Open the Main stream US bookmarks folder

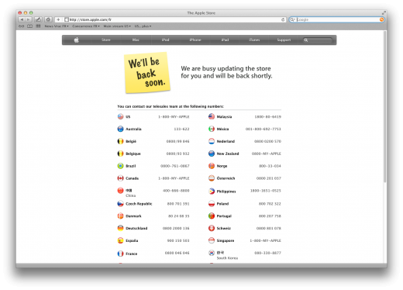point(117,26)
